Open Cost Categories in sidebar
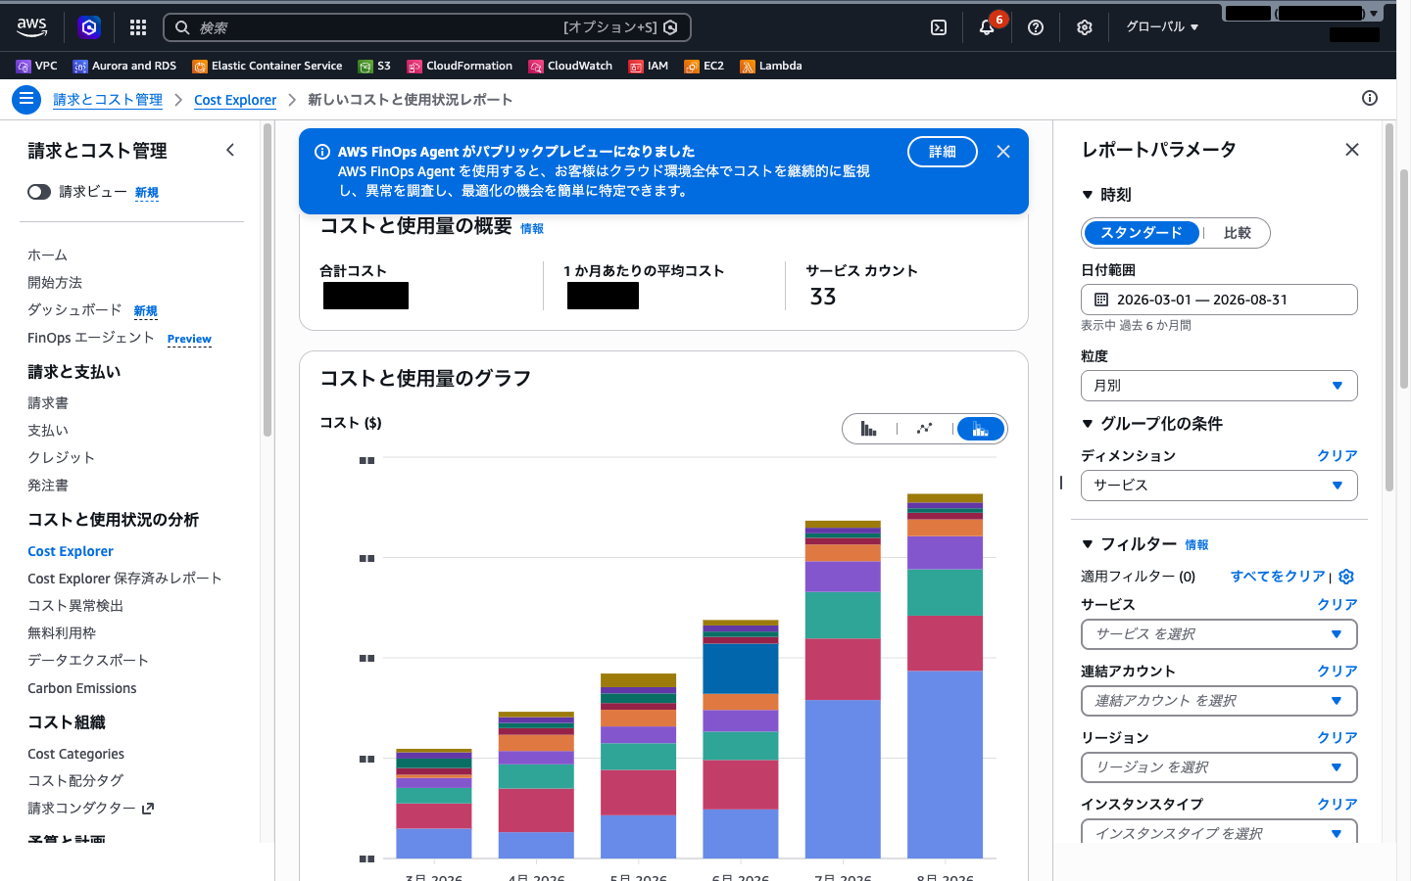Image resolution: width=1411 pixels, height=881 pixels. tap(75, 754)
